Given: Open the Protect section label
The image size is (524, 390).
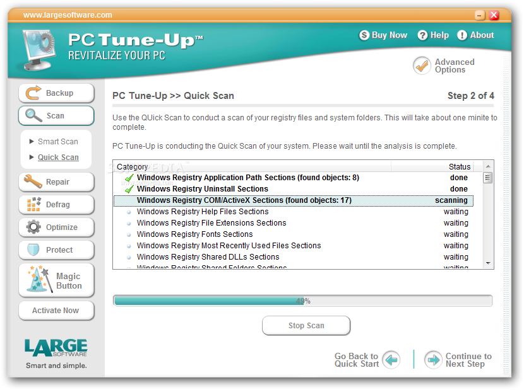Looking at the screenshot, I should [x=59, y=250].
